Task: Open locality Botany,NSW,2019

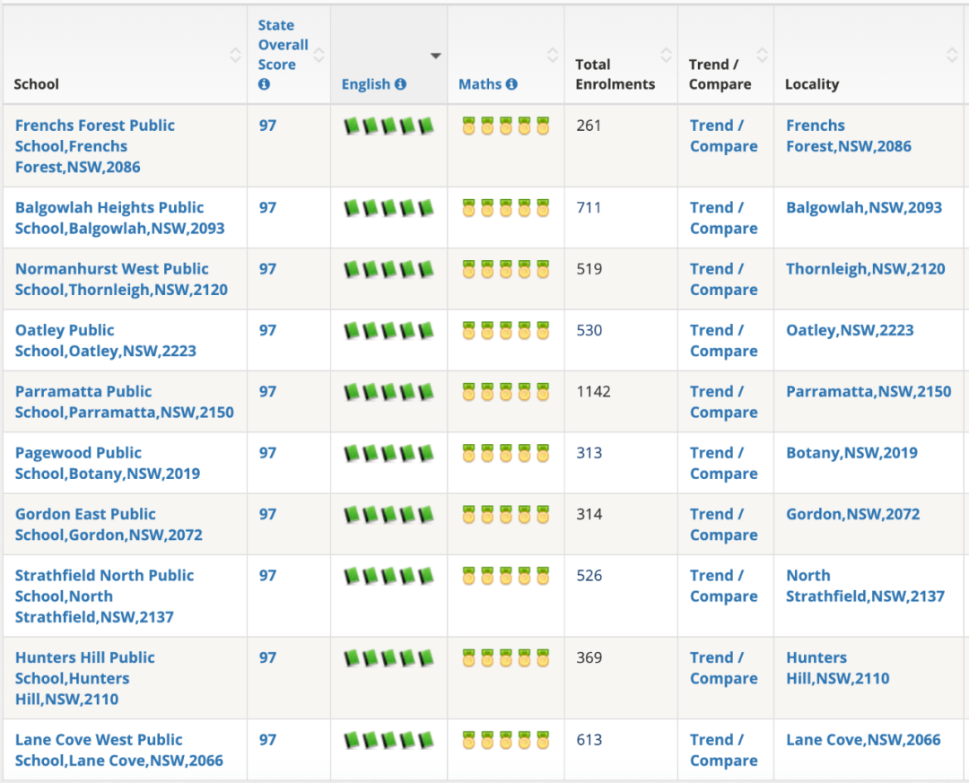Action: [851, 452]
